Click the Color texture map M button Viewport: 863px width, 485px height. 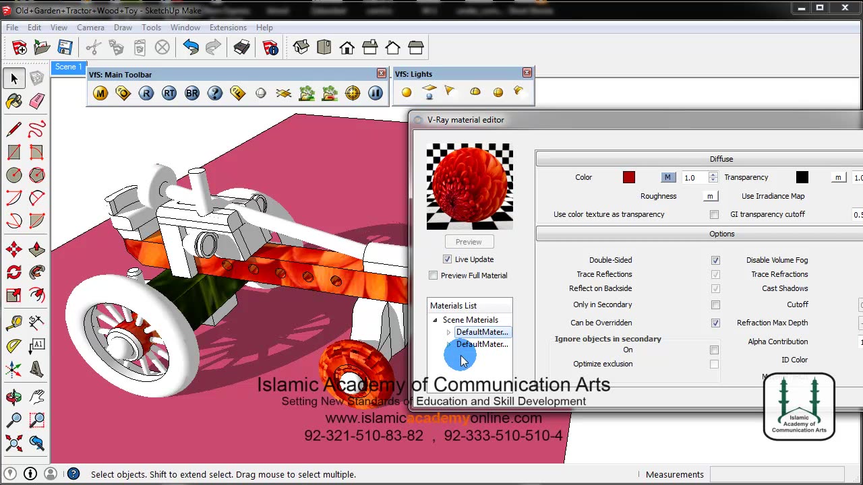click(667, 178)
